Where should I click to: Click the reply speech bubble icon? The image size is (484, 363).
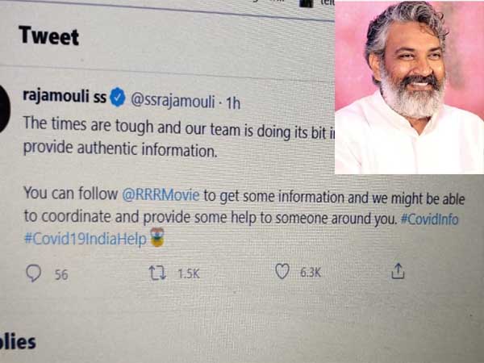(33, 273)
